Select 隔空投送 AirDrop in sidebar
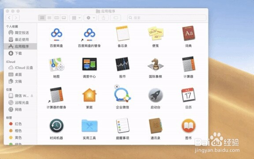Screen dimensions: 254x159 point(20,33)
